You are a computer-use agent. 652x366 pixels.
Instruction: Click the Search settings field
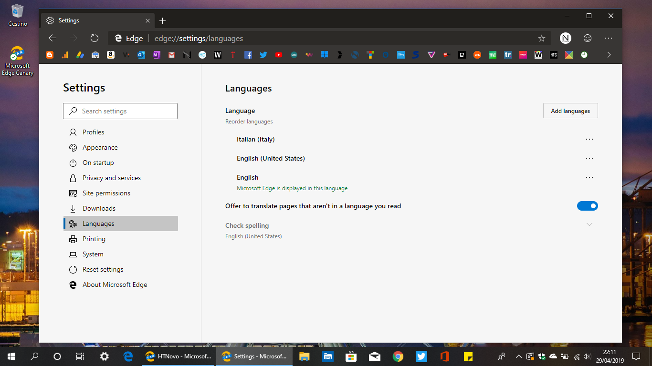pyautogui.click(x=120, y=111)
